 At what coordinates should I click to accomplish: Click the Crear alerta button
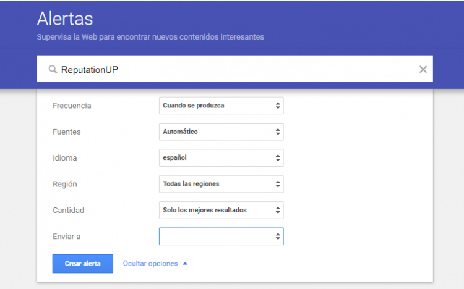(82, 264)
